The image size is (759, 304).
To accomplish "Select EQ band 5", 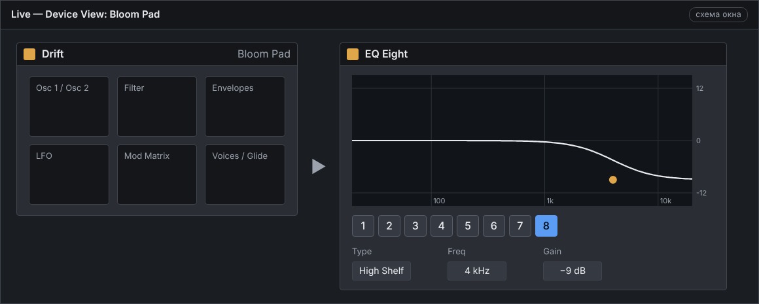I will coord(468,226).
